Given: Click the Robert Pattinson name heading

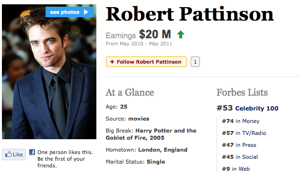Looking at the screenshot, I should tap(189, 14).
